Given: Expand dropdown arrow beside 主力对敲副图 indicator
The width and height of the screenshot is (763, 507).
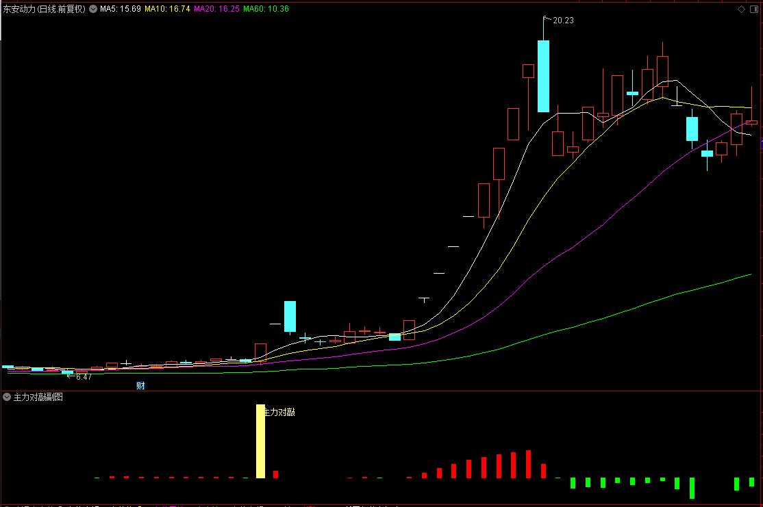Looking at the screenshot, I should coord(7,397).
